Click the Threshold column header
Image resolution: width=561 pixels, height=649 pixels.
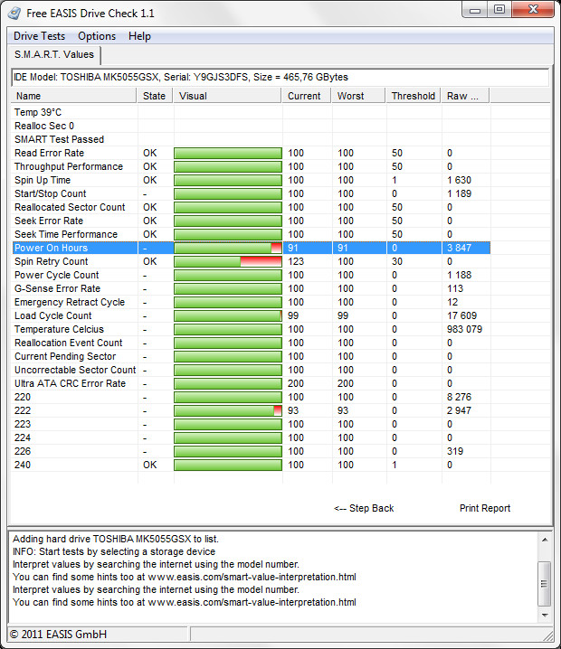click(x=414, y=96)
